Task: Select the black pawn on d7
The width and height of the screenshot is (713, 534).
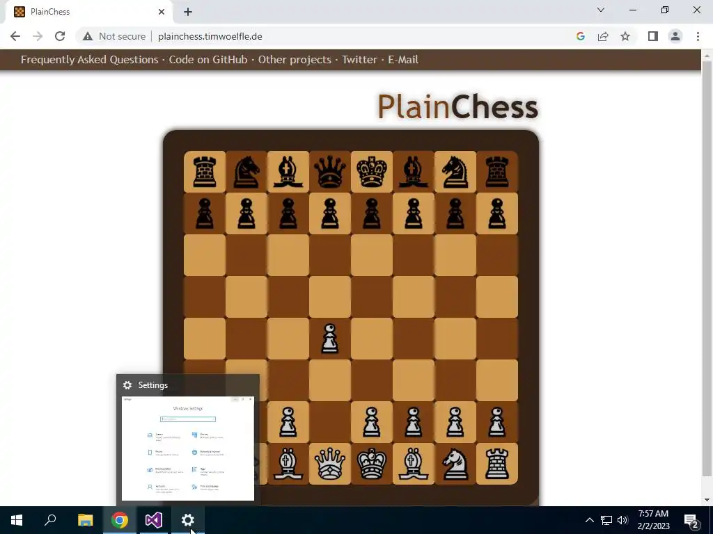Action: (330, 213)
